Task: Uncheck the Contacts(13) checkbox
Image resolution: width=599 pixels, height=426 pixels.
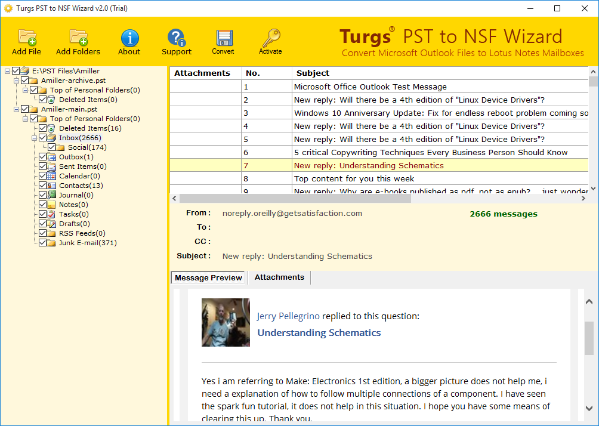Action: coord(42,186)
